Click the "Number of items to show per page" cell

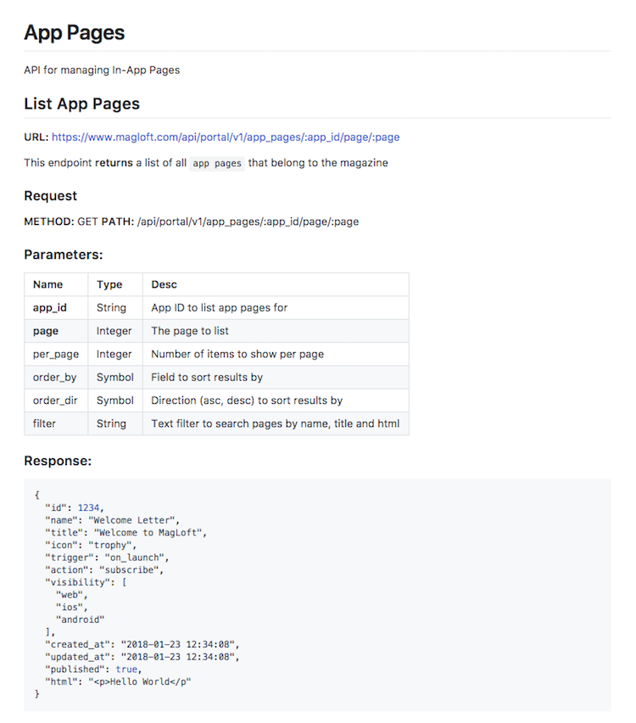point(237,354)
